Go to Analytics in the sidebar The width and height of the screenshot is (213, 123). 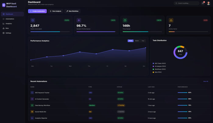point(9,23)
